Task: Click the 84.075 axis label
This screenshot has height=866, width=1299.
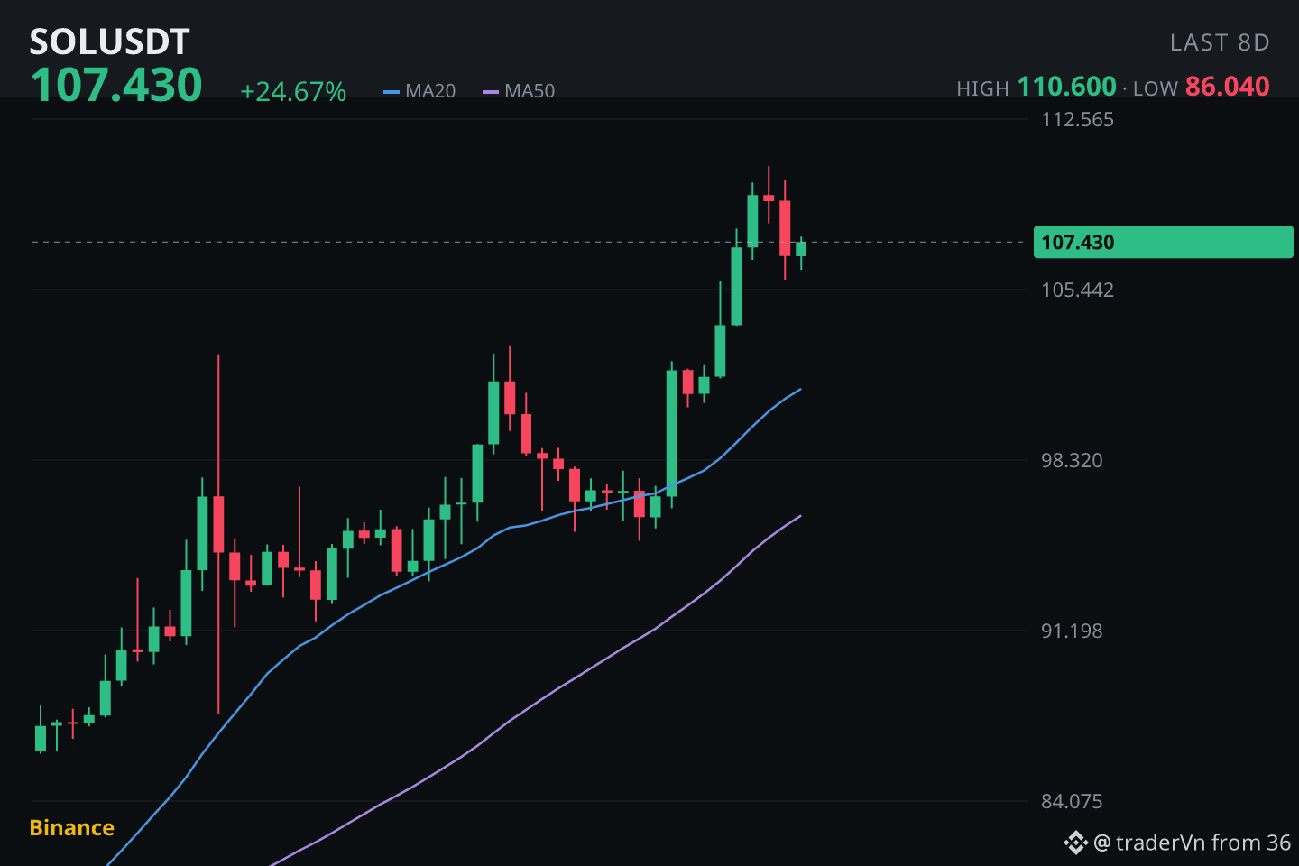Action: (x=1072, y=802)
